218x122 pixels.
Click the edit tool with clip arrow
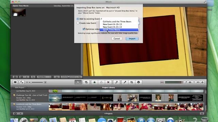point(86,82)
